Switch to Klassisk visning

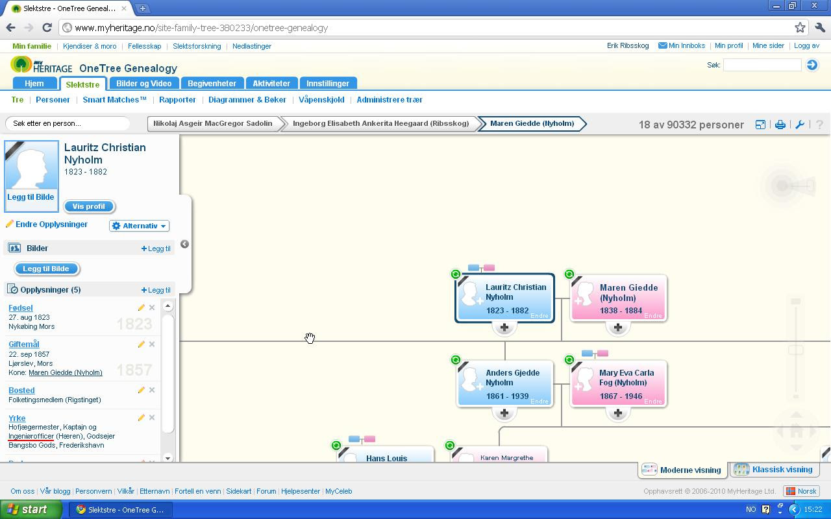[773, 470]
